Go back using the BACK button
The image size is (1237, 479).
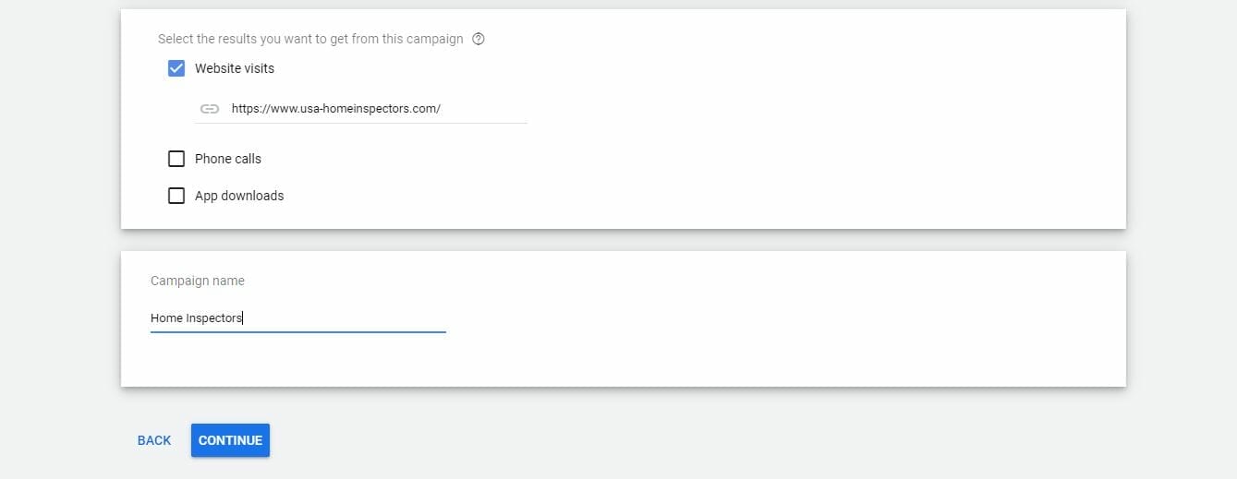(154, 440)
